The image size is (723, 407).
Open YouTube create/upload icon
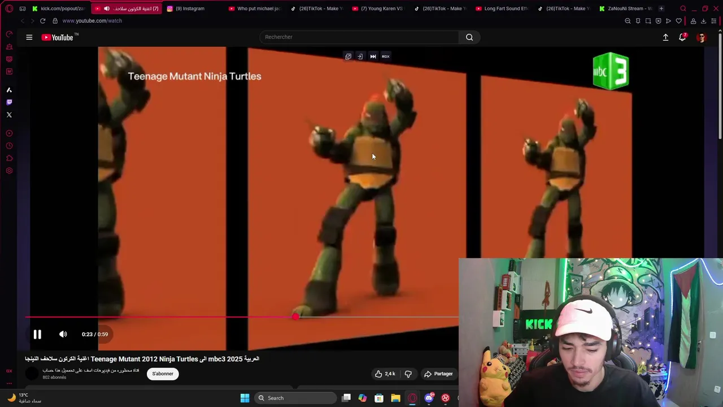(x=665, y=37)
